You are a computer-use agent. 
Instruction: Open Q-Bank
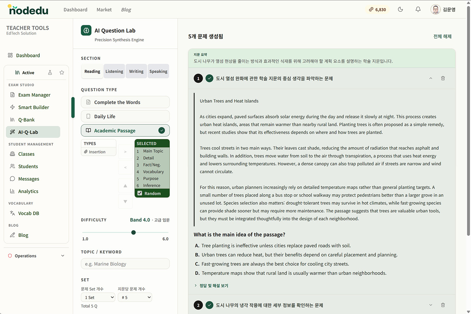pyautogui.click(x=33, y=120)
